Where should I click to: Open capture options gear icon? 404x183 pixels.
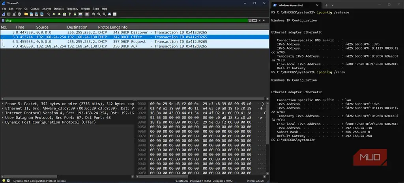coord(19,14)
